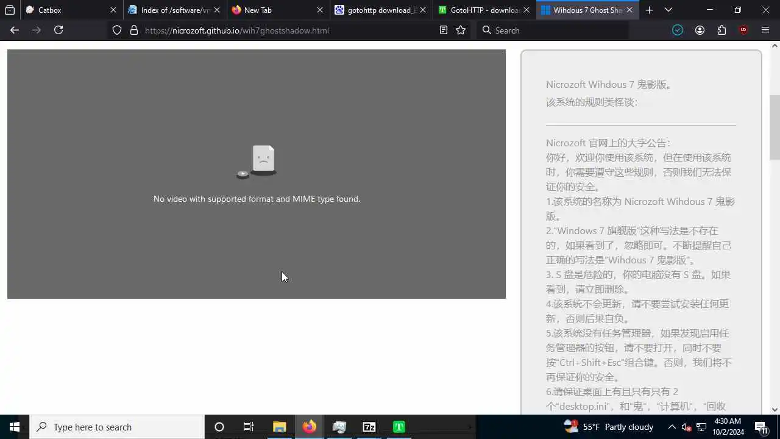Screen dimensions: 780x439
Task: Switch to Index of /software tab
Action: pyautogui.click(x=175, y=10)
